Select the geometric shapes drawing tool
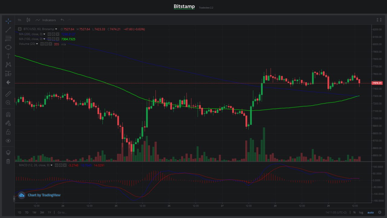387x218 pixels. [x=8, y=47]
